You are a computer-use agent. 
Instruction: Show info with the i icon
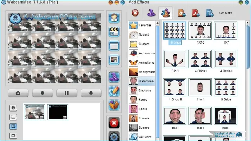[x=13, y=108]
